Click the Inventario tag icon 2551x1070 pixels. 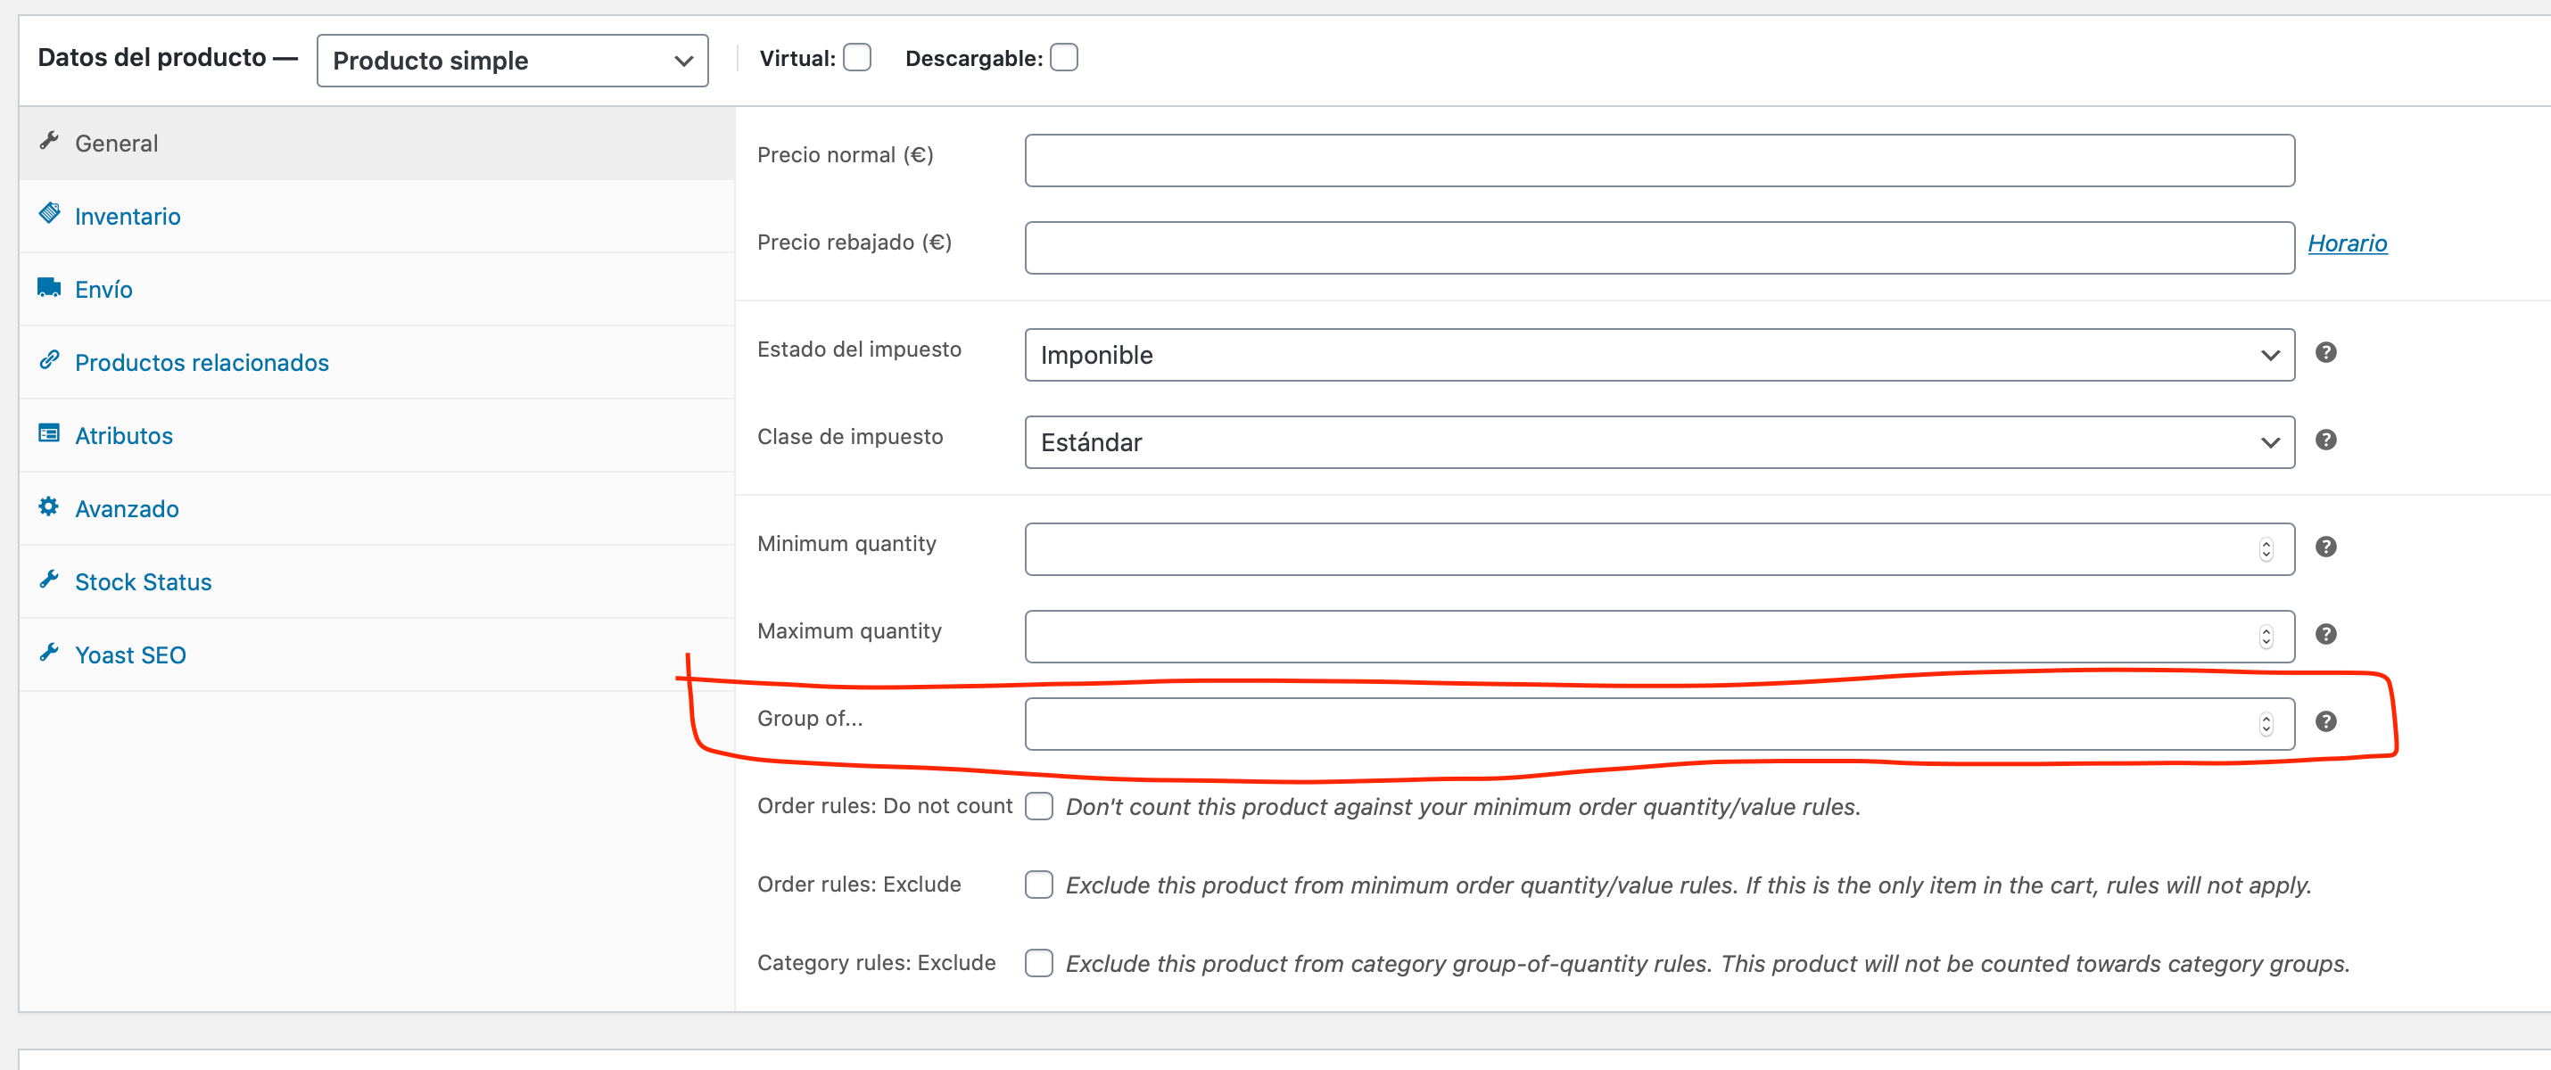coord(48,213)
